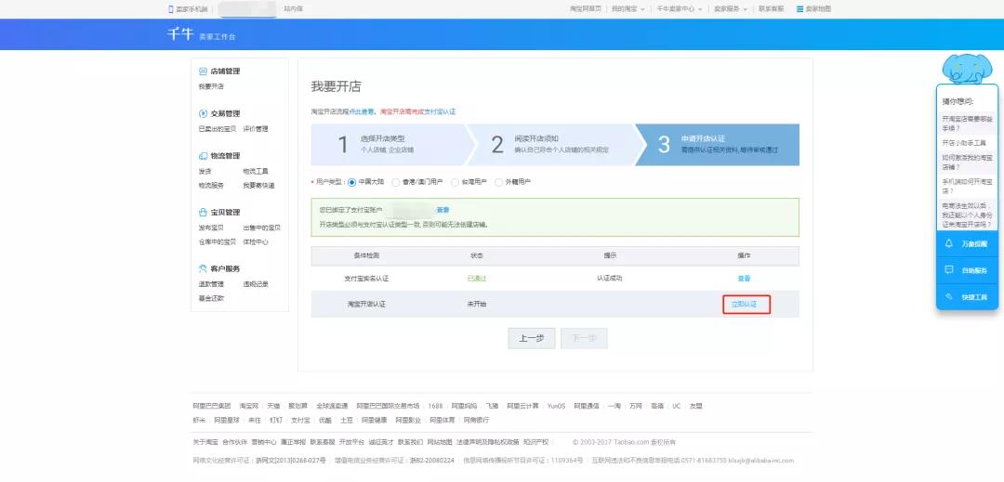This screenshot has height=482, width=1004.
Task: Open 体检中心 in sidebar
Action: click(256, 241)
